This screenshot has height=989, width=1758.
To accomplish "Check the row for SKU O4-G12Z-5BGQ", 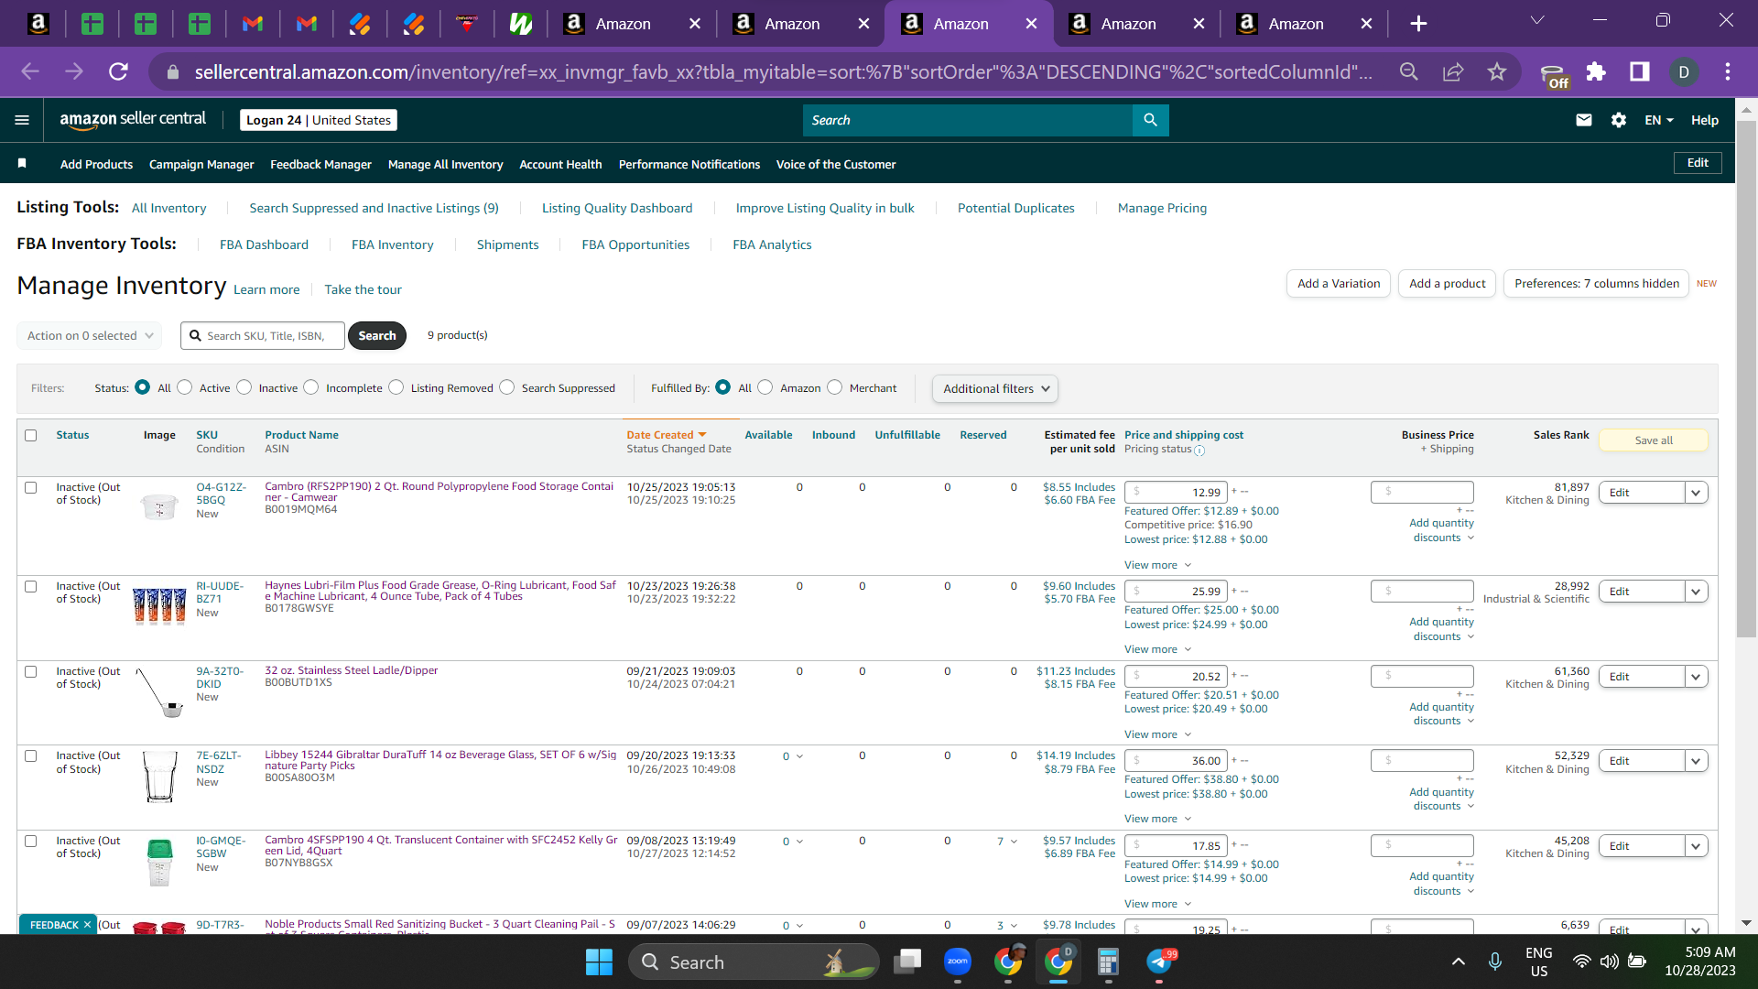I will pyautogui.click(x=31, y=487).
